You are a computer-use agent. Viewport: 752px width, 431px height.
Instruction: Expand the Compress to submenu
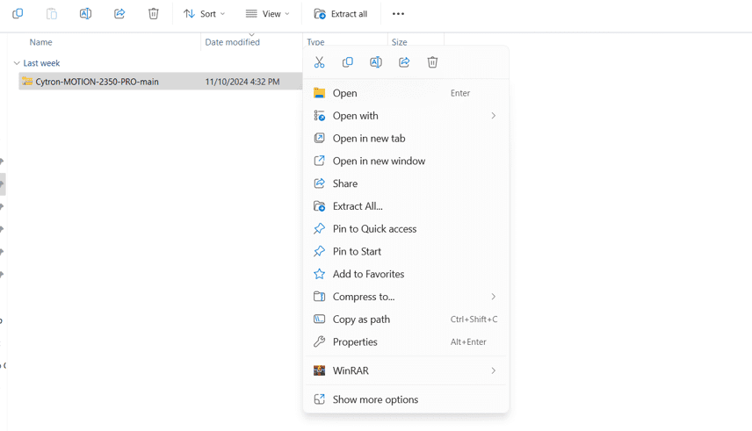(x=406, y=297)
